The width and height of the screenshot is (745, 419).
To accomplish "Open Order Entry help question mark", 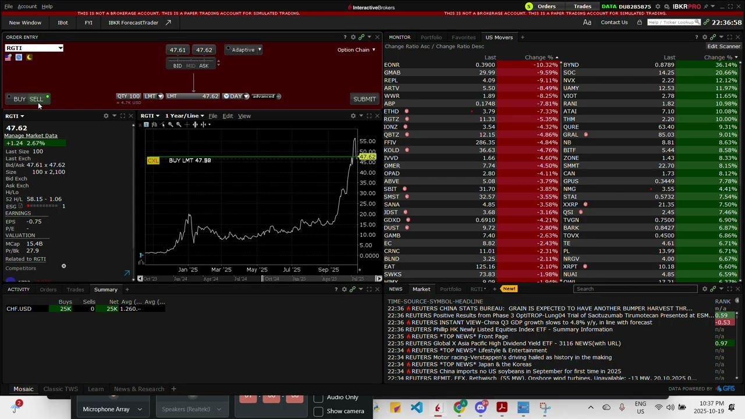I will (x=345, y=37).
